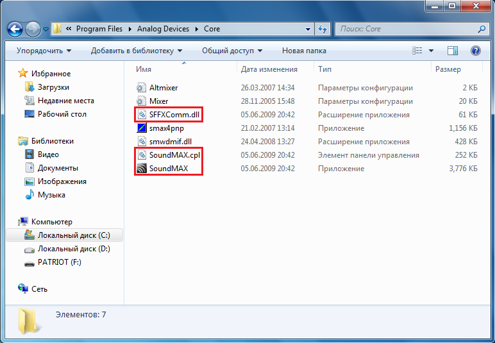Image resolution: width=495 pixels, height=343 pixels.
Task: Expand the hidden path chevron before Program Files
Action: pyautogui.click(x=69, y=29)
